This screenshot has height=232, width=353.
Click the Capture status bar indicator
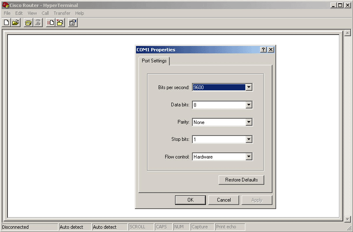point(199,227)
